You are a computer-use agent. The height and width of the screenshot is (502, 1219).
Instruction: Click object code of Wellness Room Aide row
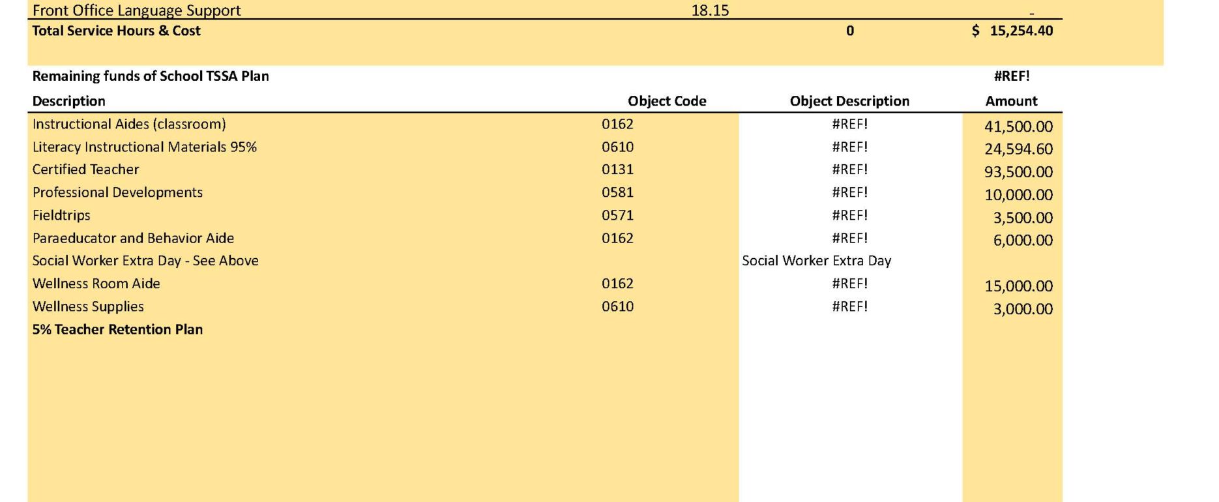click(617, 284)
